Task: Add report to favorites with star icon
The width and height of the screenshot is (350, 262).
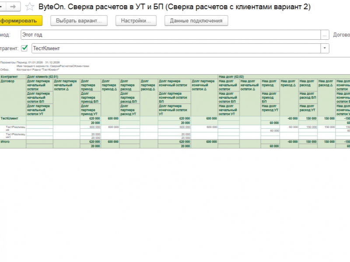Action: click(x=29, y=7)
